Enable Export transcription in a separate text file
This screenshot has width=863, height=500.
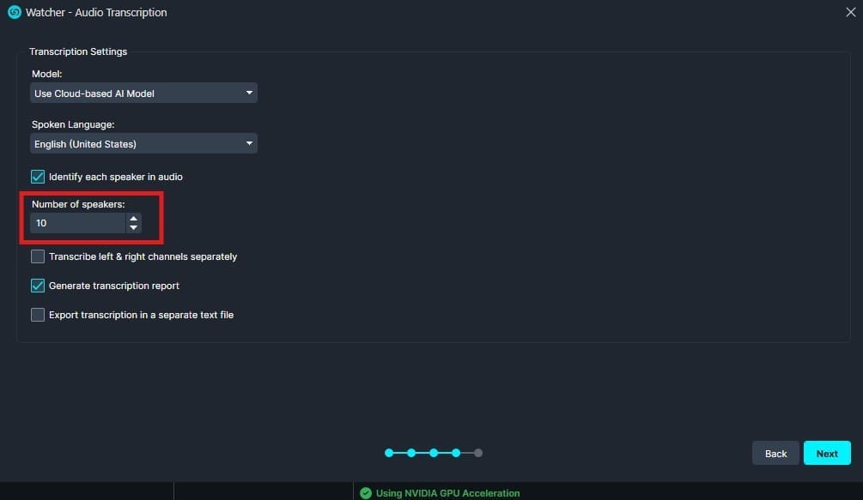38,315
